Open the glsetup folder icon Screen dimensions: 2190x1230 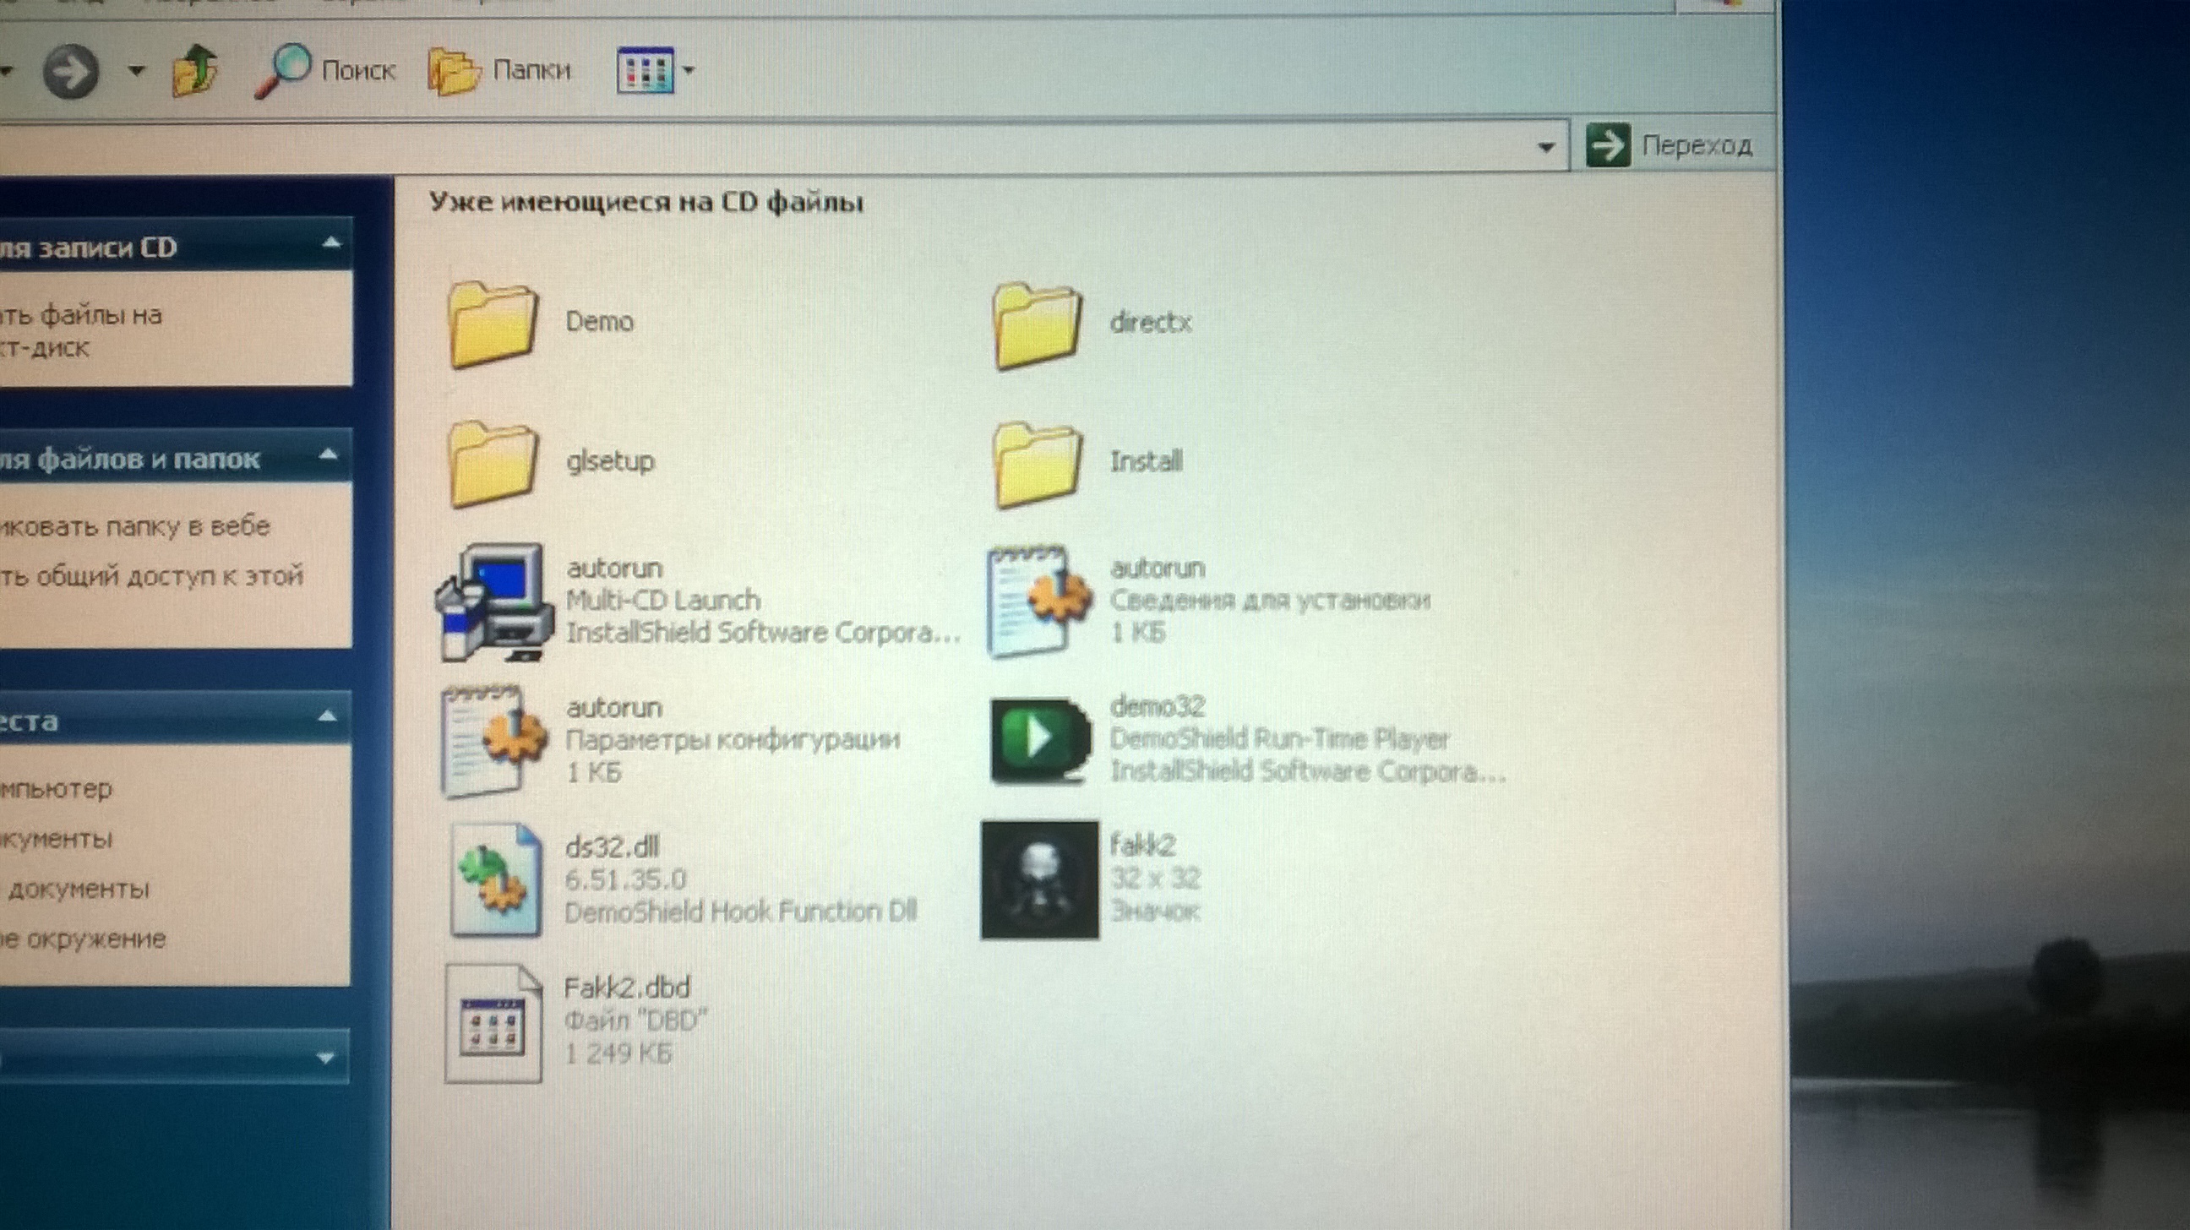tap(493, 464)
